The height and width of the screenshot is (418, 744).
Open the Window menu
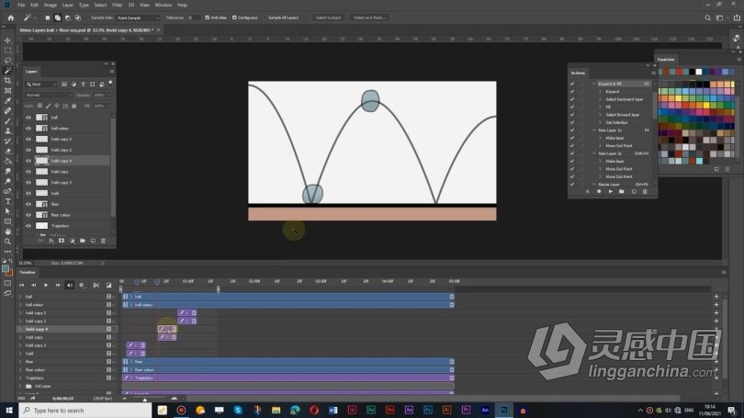click(163, 5)
